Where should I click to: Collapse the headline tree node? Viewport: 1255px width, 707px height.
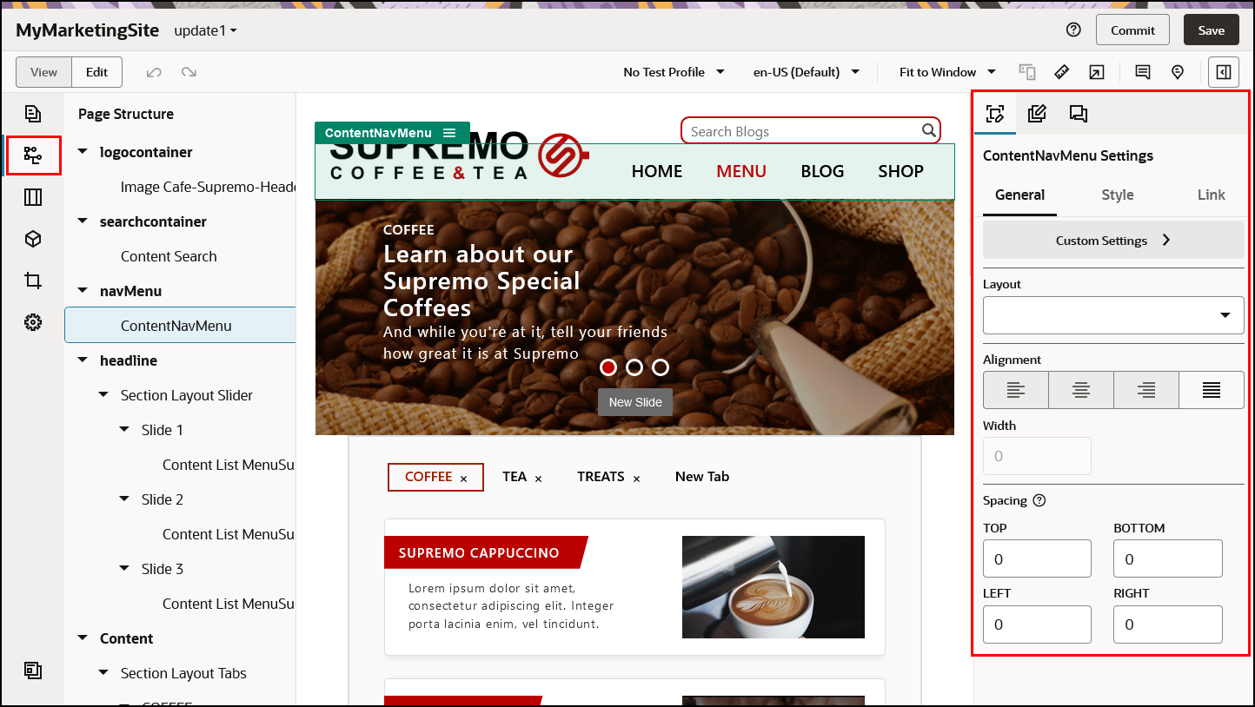(x=83, y=360)
